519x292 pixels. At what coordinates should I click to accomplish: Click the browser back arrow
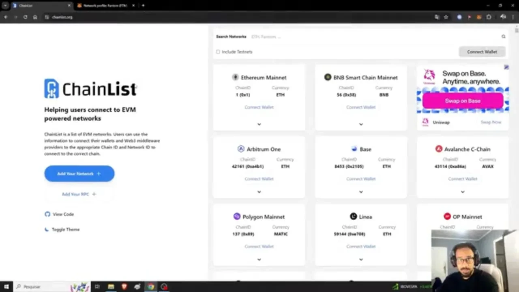point(6,17)
